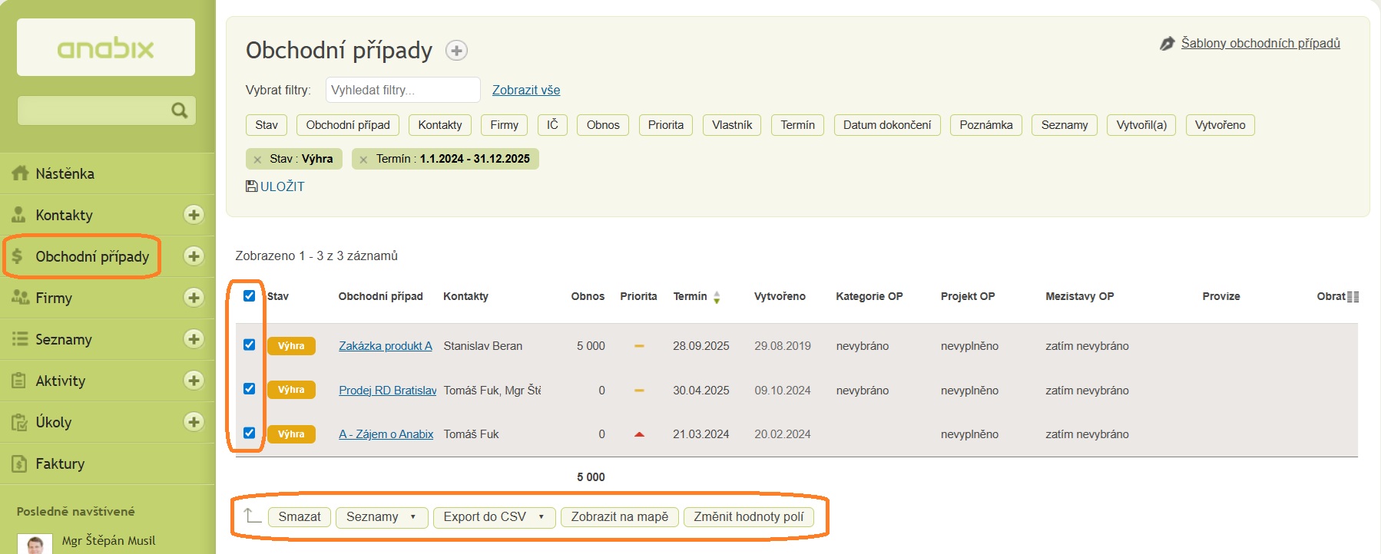Go to Nástěnka in the sidebar
The height and width of the screenshot is (554, 1381).
pyautogui.click(x=65, y=173)
